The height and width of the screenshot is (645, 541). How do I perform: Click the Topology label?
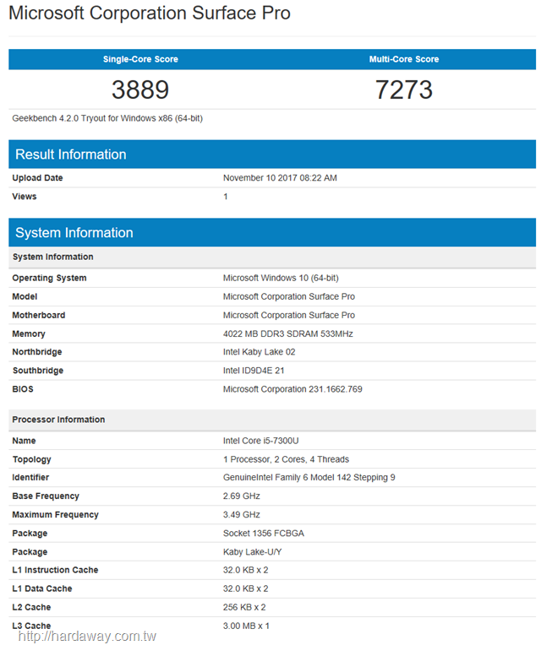32,459
